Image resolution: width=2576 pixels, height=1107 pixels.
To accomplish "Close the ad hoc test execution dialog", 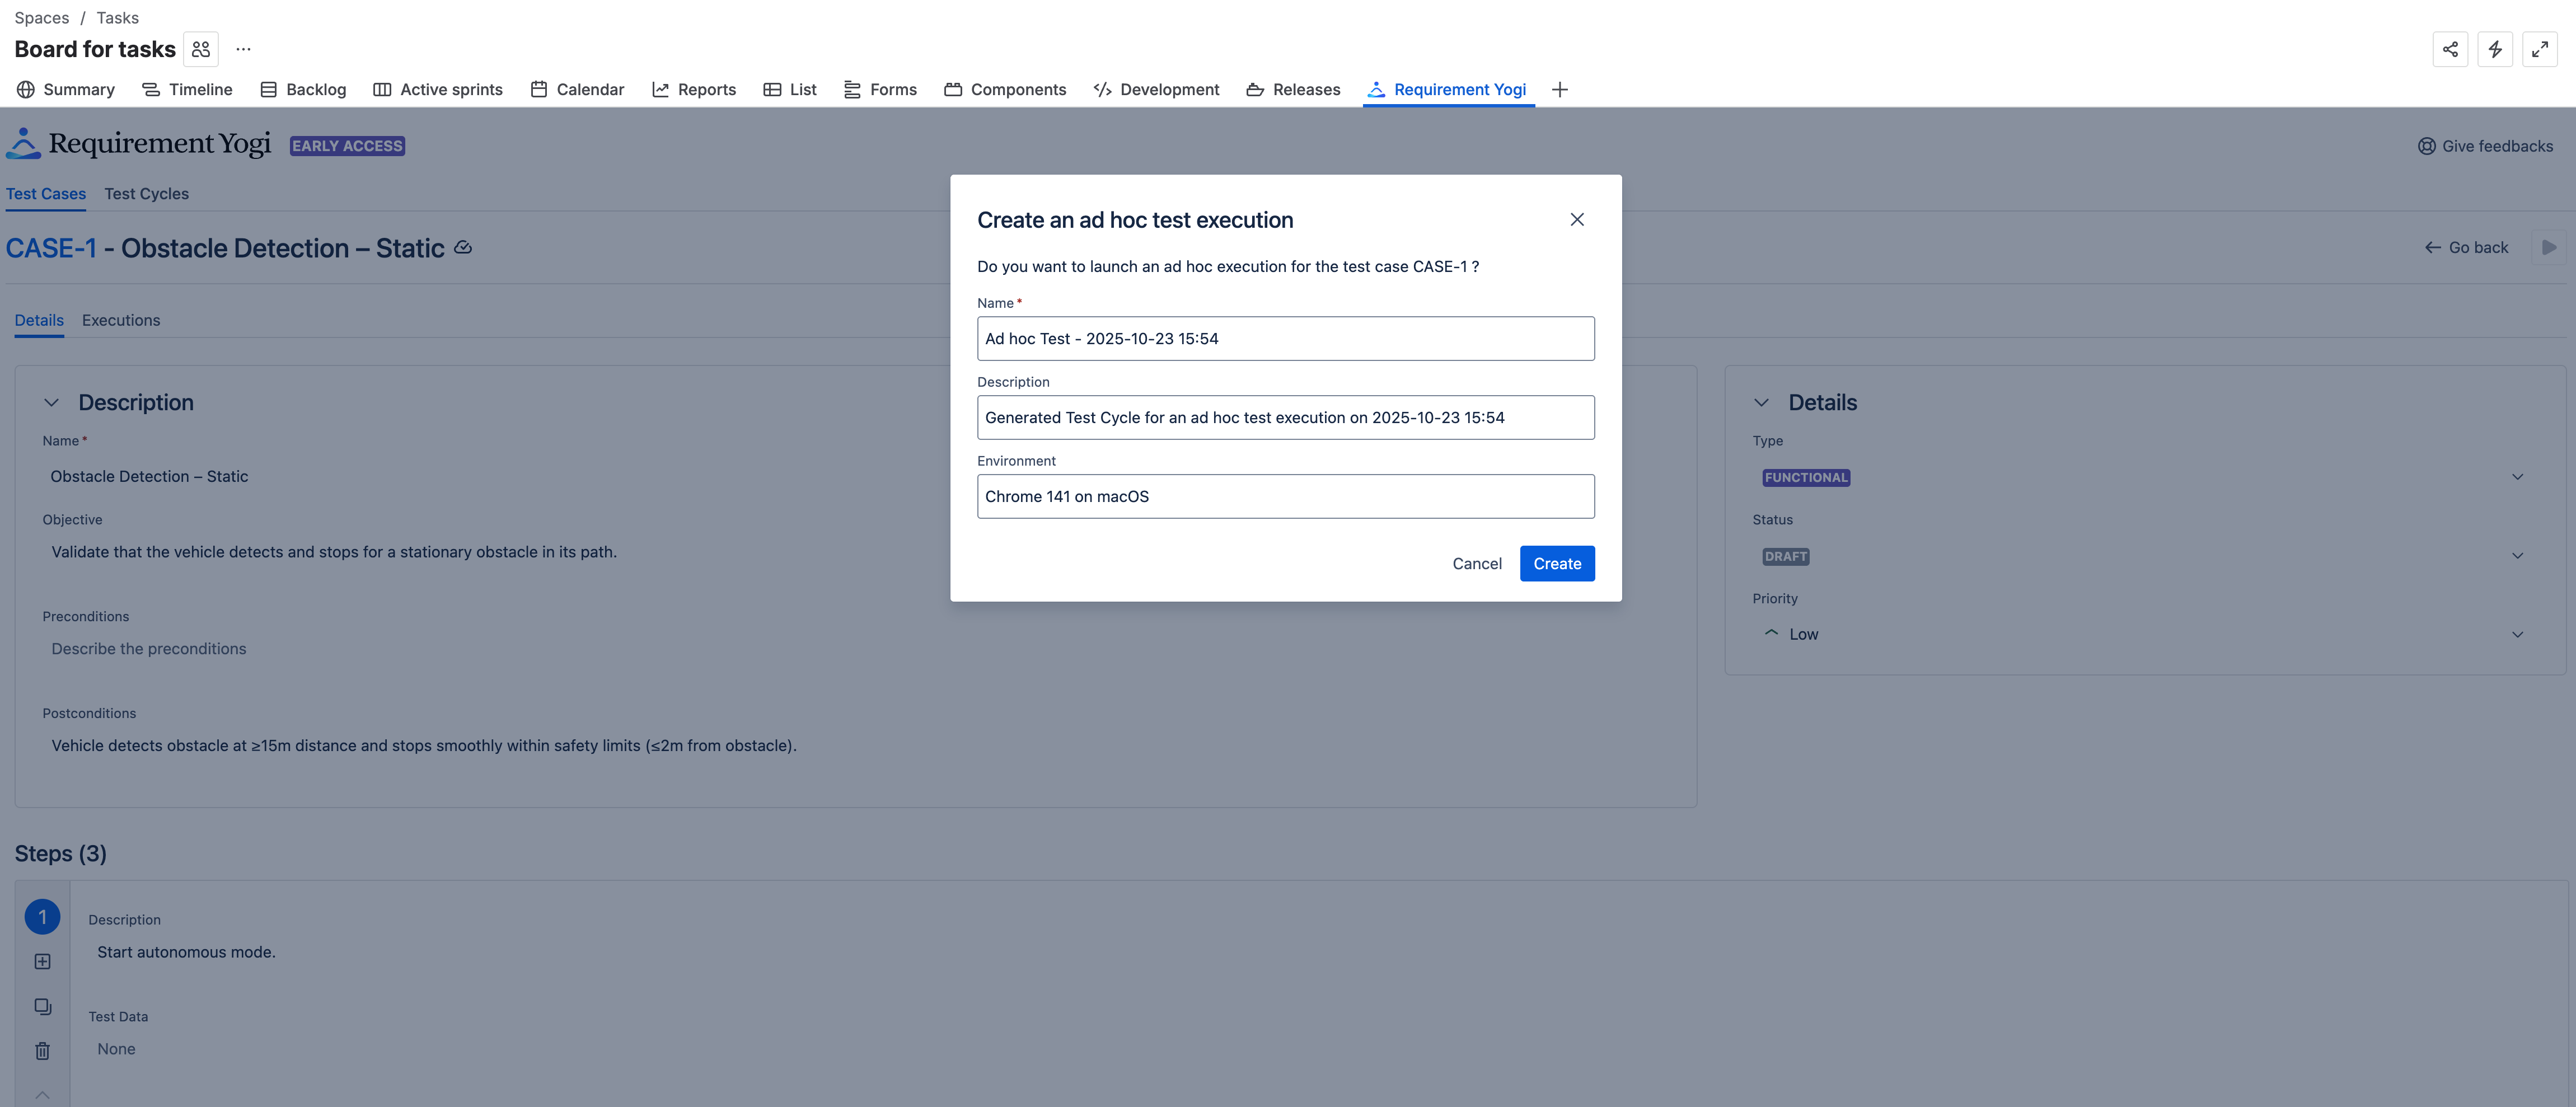I will [x=1577, y=219].
